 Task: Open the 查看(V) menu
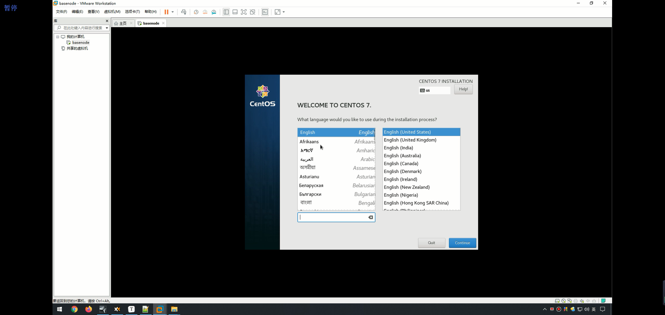click(94, 12)
